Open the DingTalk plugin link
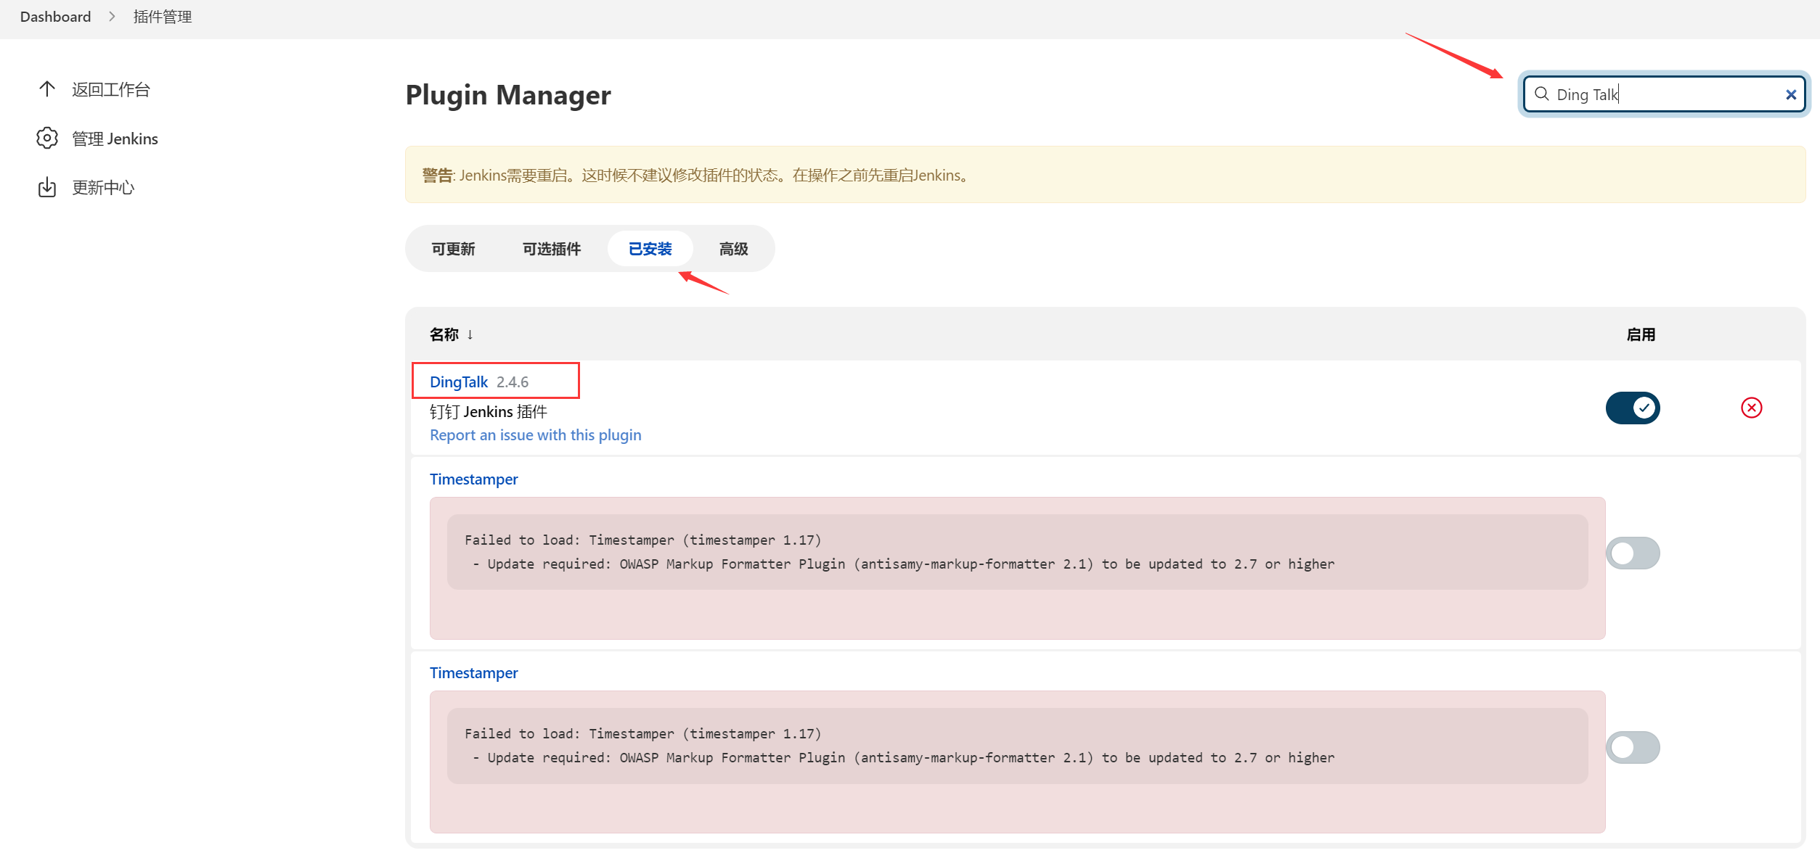This screenshot has width=1820, height=853. (x=459, y=382)
